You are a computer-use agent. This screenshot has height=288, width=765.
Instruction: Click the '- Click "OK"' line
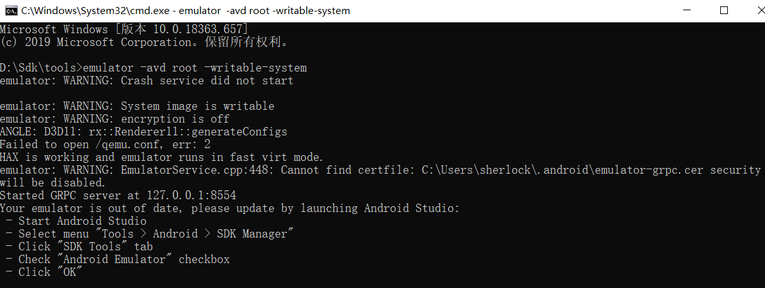[x=44, y=272]
